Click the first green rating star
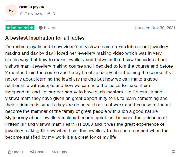This screenshot has height=157, width=182. (x=8, y=28)
